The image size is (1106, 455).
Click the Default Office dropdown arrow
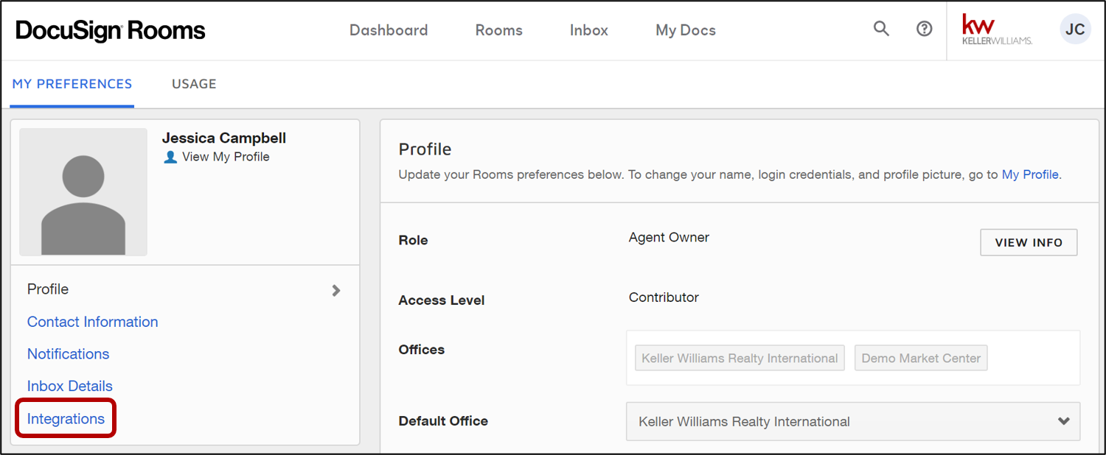click(x=1063, y=421)
